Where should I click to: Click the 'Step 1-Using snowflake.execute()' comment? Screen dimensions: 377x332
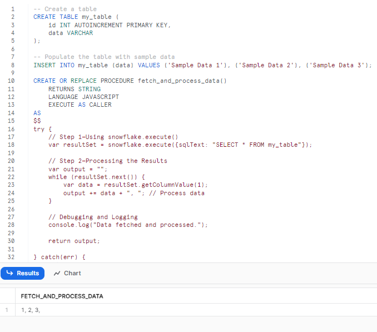[x=113, y=137]
